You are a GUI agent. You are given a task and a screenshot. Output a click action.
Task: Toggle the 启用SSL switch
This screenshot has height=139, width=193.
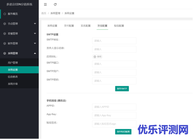click(x=97, y=57)
